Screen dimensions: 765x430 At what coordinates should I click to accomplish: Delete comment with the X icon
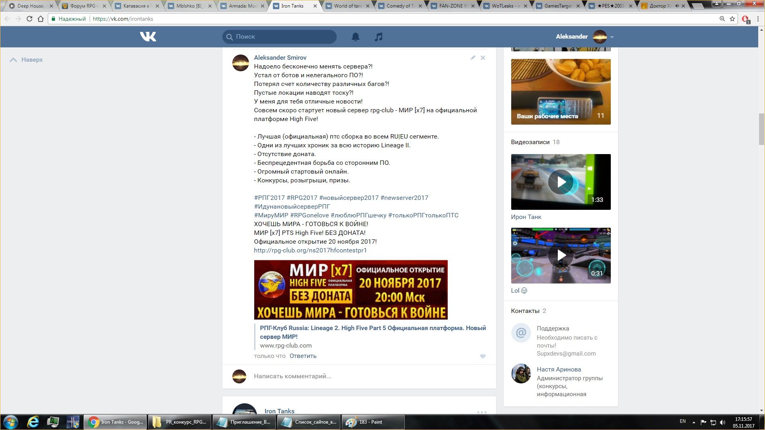(483, 58)
